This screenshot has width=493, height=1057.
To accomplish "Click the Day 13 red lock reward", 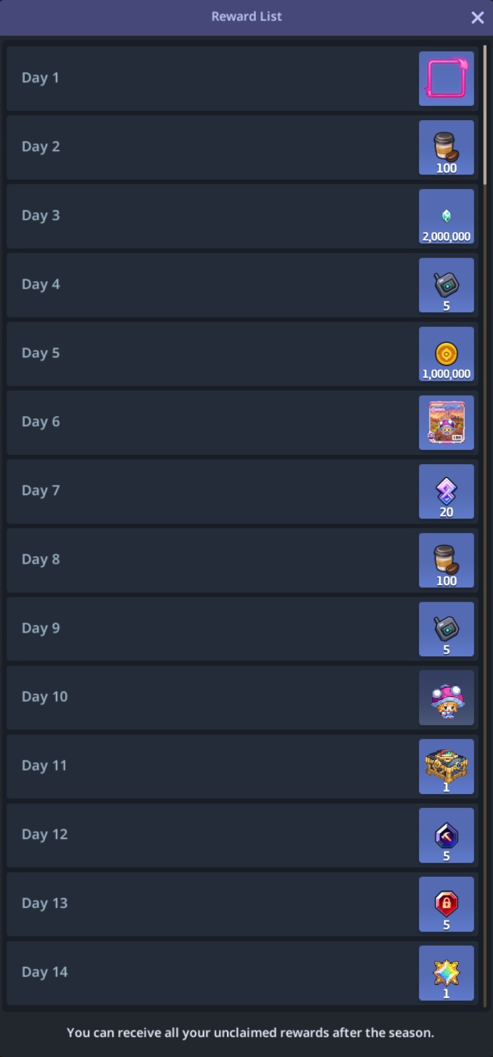I will coord(446,904).
